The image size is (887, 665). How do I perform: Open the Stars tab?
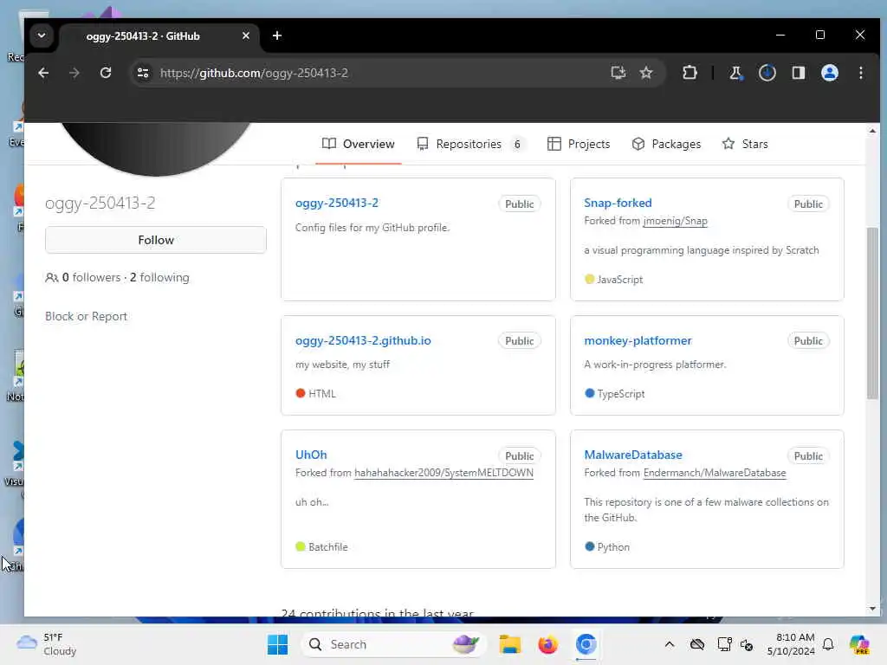click(745, 145)
